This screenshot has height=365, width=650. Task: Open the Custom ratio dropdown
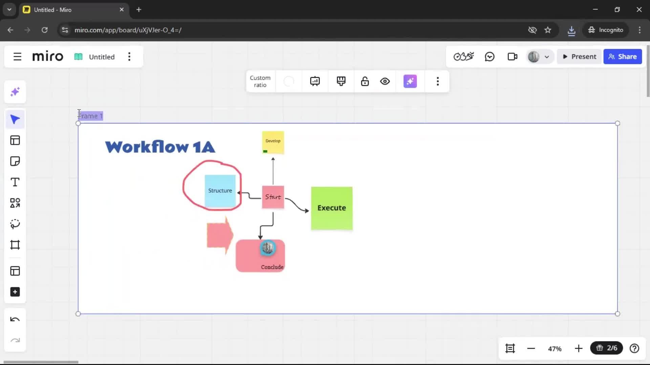[x=260, y=81]
